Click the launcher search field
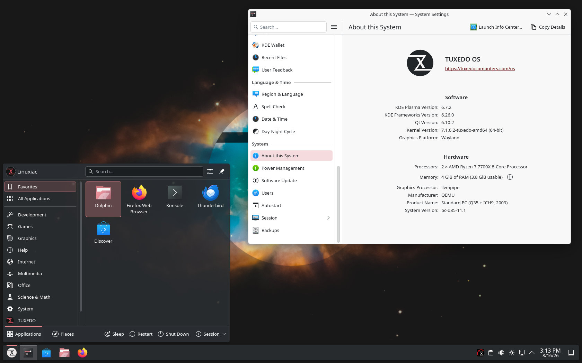Image resolution: width=582 pixels, height=363 pixels. tap(144, 171)
